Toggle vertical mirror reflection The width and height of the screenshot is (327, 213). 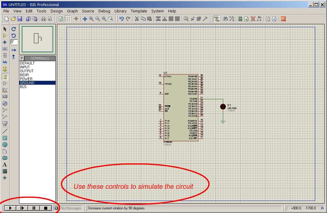[x=13, y=57]
